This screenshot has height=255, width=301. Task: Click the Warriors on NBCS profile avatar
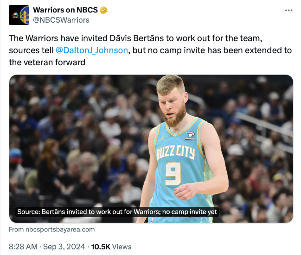pyautogui.click(x=19, y=15)
